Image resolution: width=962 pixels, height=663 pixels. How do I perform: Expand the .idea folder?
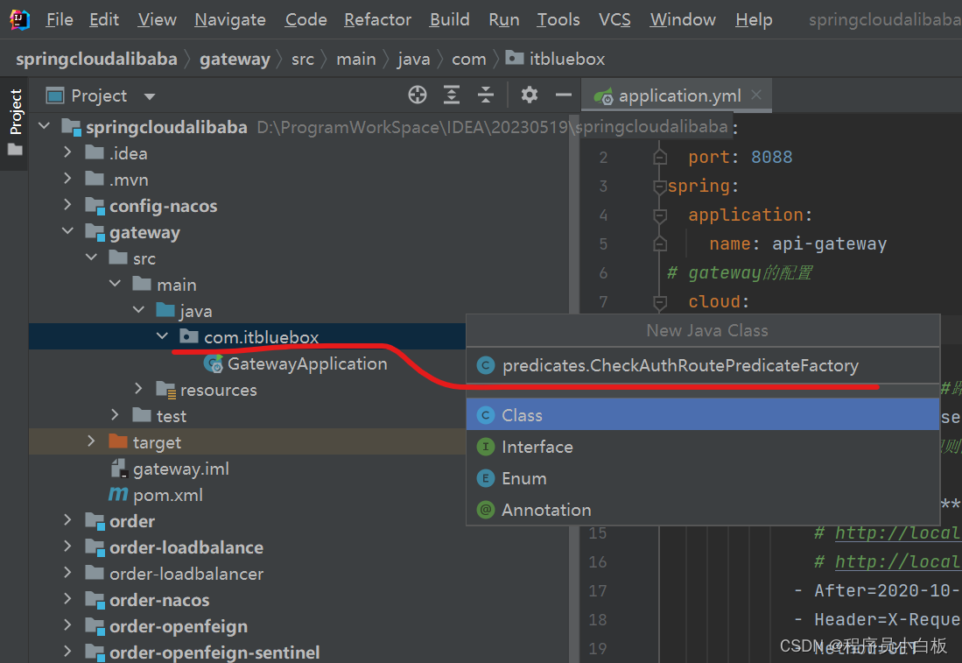tap(67, 152)
